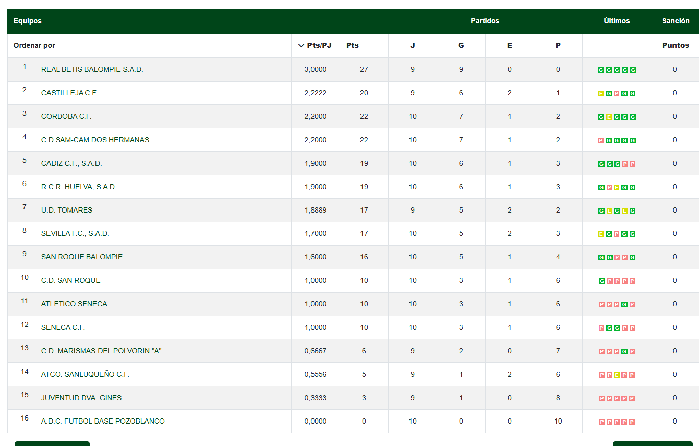
Task: Sort by the G wins column header
Action: click(x=461, y=45)
